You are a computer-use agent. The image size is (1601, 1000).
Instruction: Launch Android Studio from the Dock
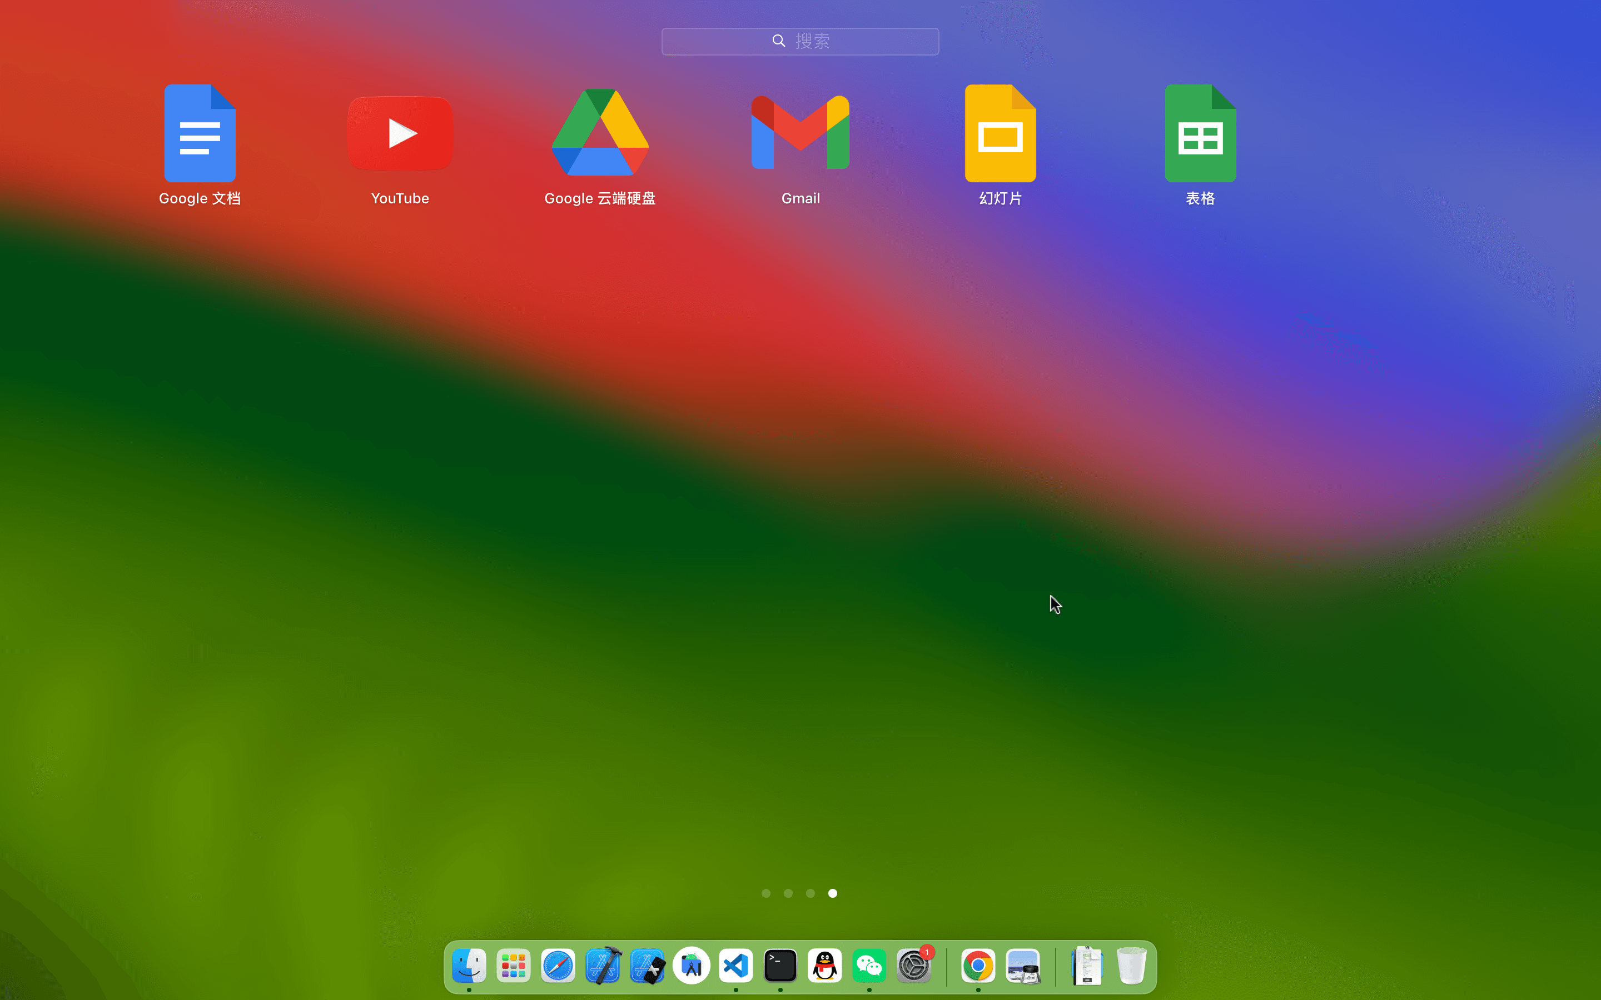coord(692,966)
